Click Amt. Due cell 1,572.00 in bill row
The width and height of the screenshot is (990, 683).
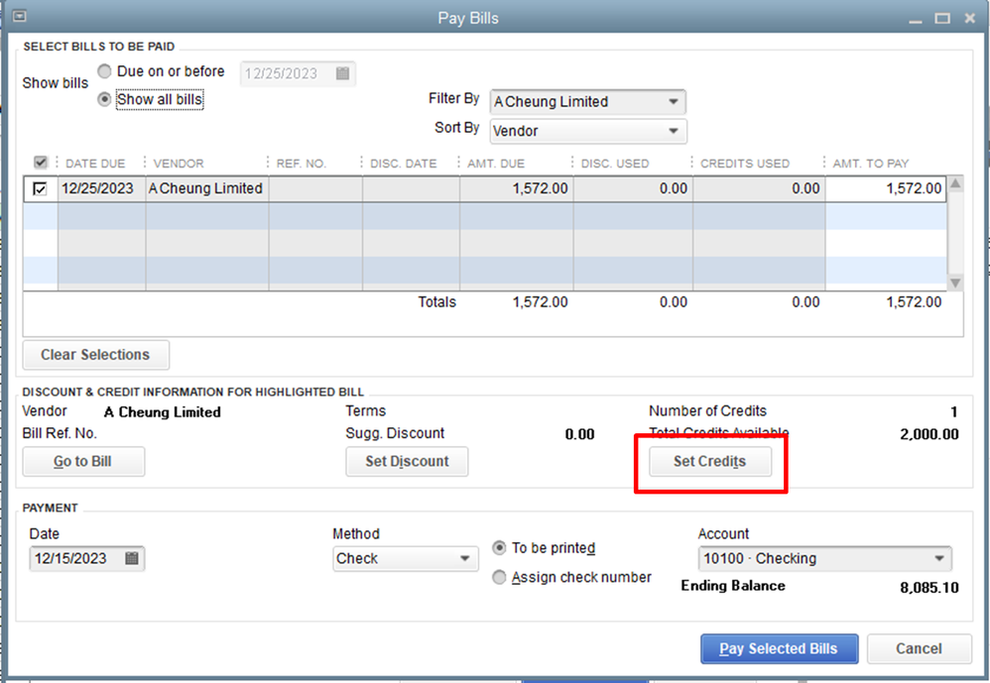click(x=517, y=188)
